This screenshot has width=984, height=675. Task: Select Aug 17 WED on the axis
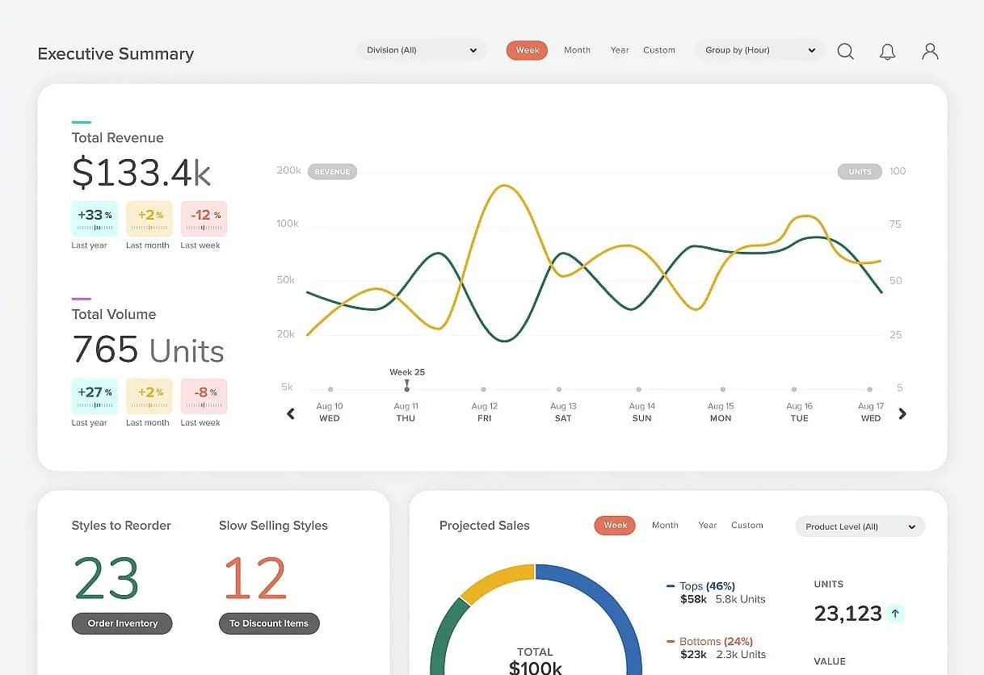pyautogui.click(x=871, y=412)
